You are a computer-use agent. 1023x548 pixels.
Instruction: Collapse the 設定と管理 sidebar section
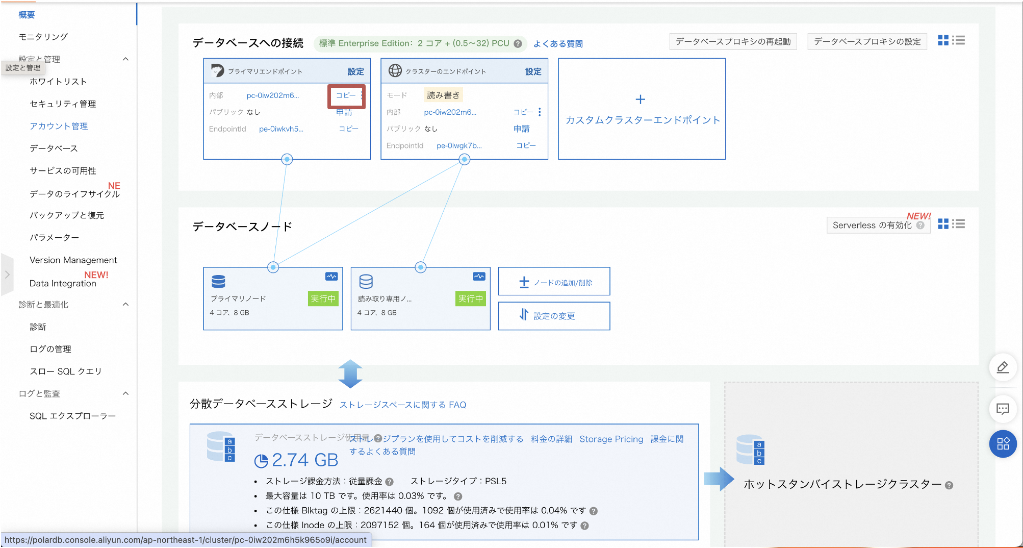click(126, 59)
